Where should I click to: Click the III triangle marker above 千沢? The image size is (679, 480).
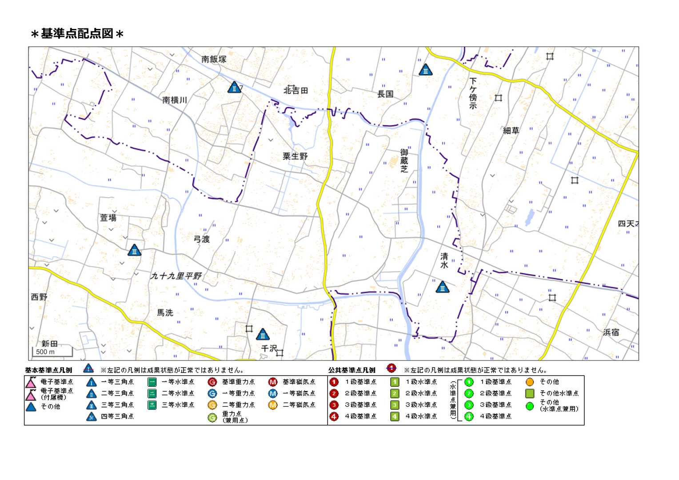(x=263, y=335)
